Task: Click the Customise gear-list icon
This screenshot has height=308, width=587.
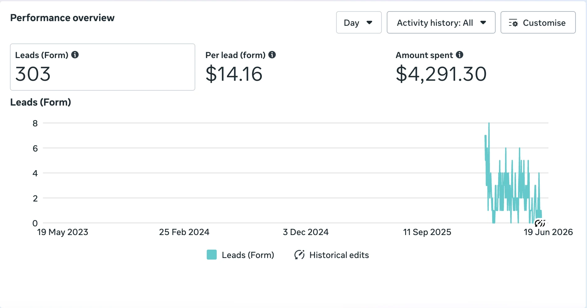Action: coord(513,23)
